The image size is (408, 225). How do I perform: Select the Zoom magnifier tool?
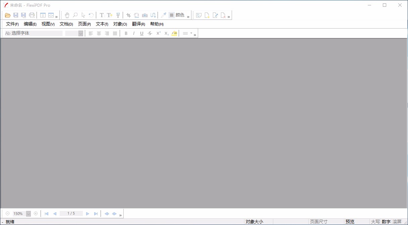point(75,15)
